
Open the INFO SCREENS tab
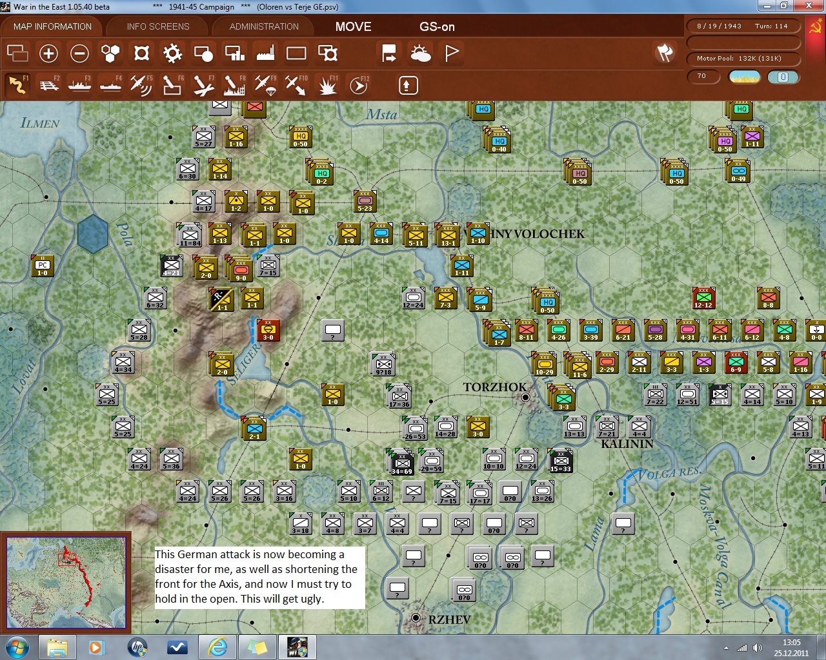click(x=158, y=26)
